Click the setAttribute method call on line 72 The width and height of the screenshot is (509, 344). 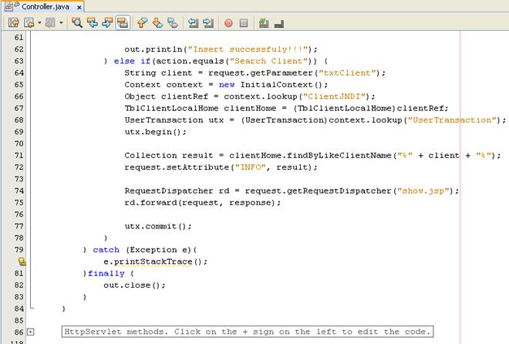197,167
